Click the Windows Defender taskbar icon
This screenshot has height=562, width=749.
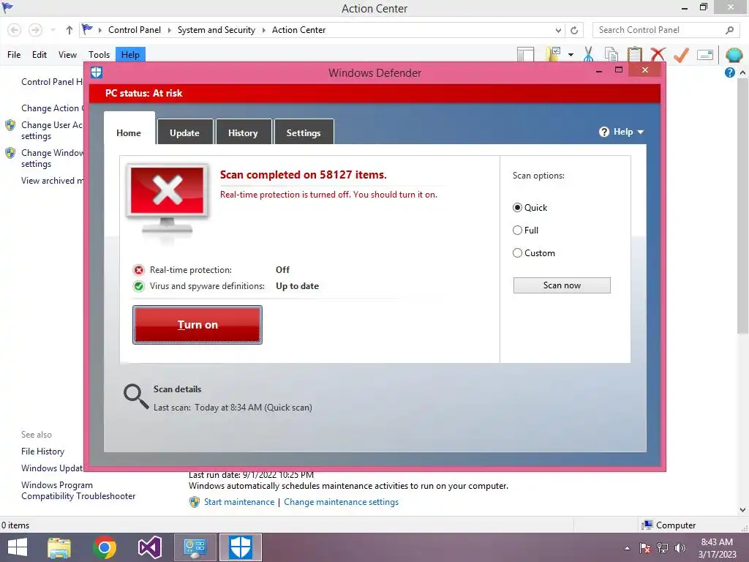point(240,547)
